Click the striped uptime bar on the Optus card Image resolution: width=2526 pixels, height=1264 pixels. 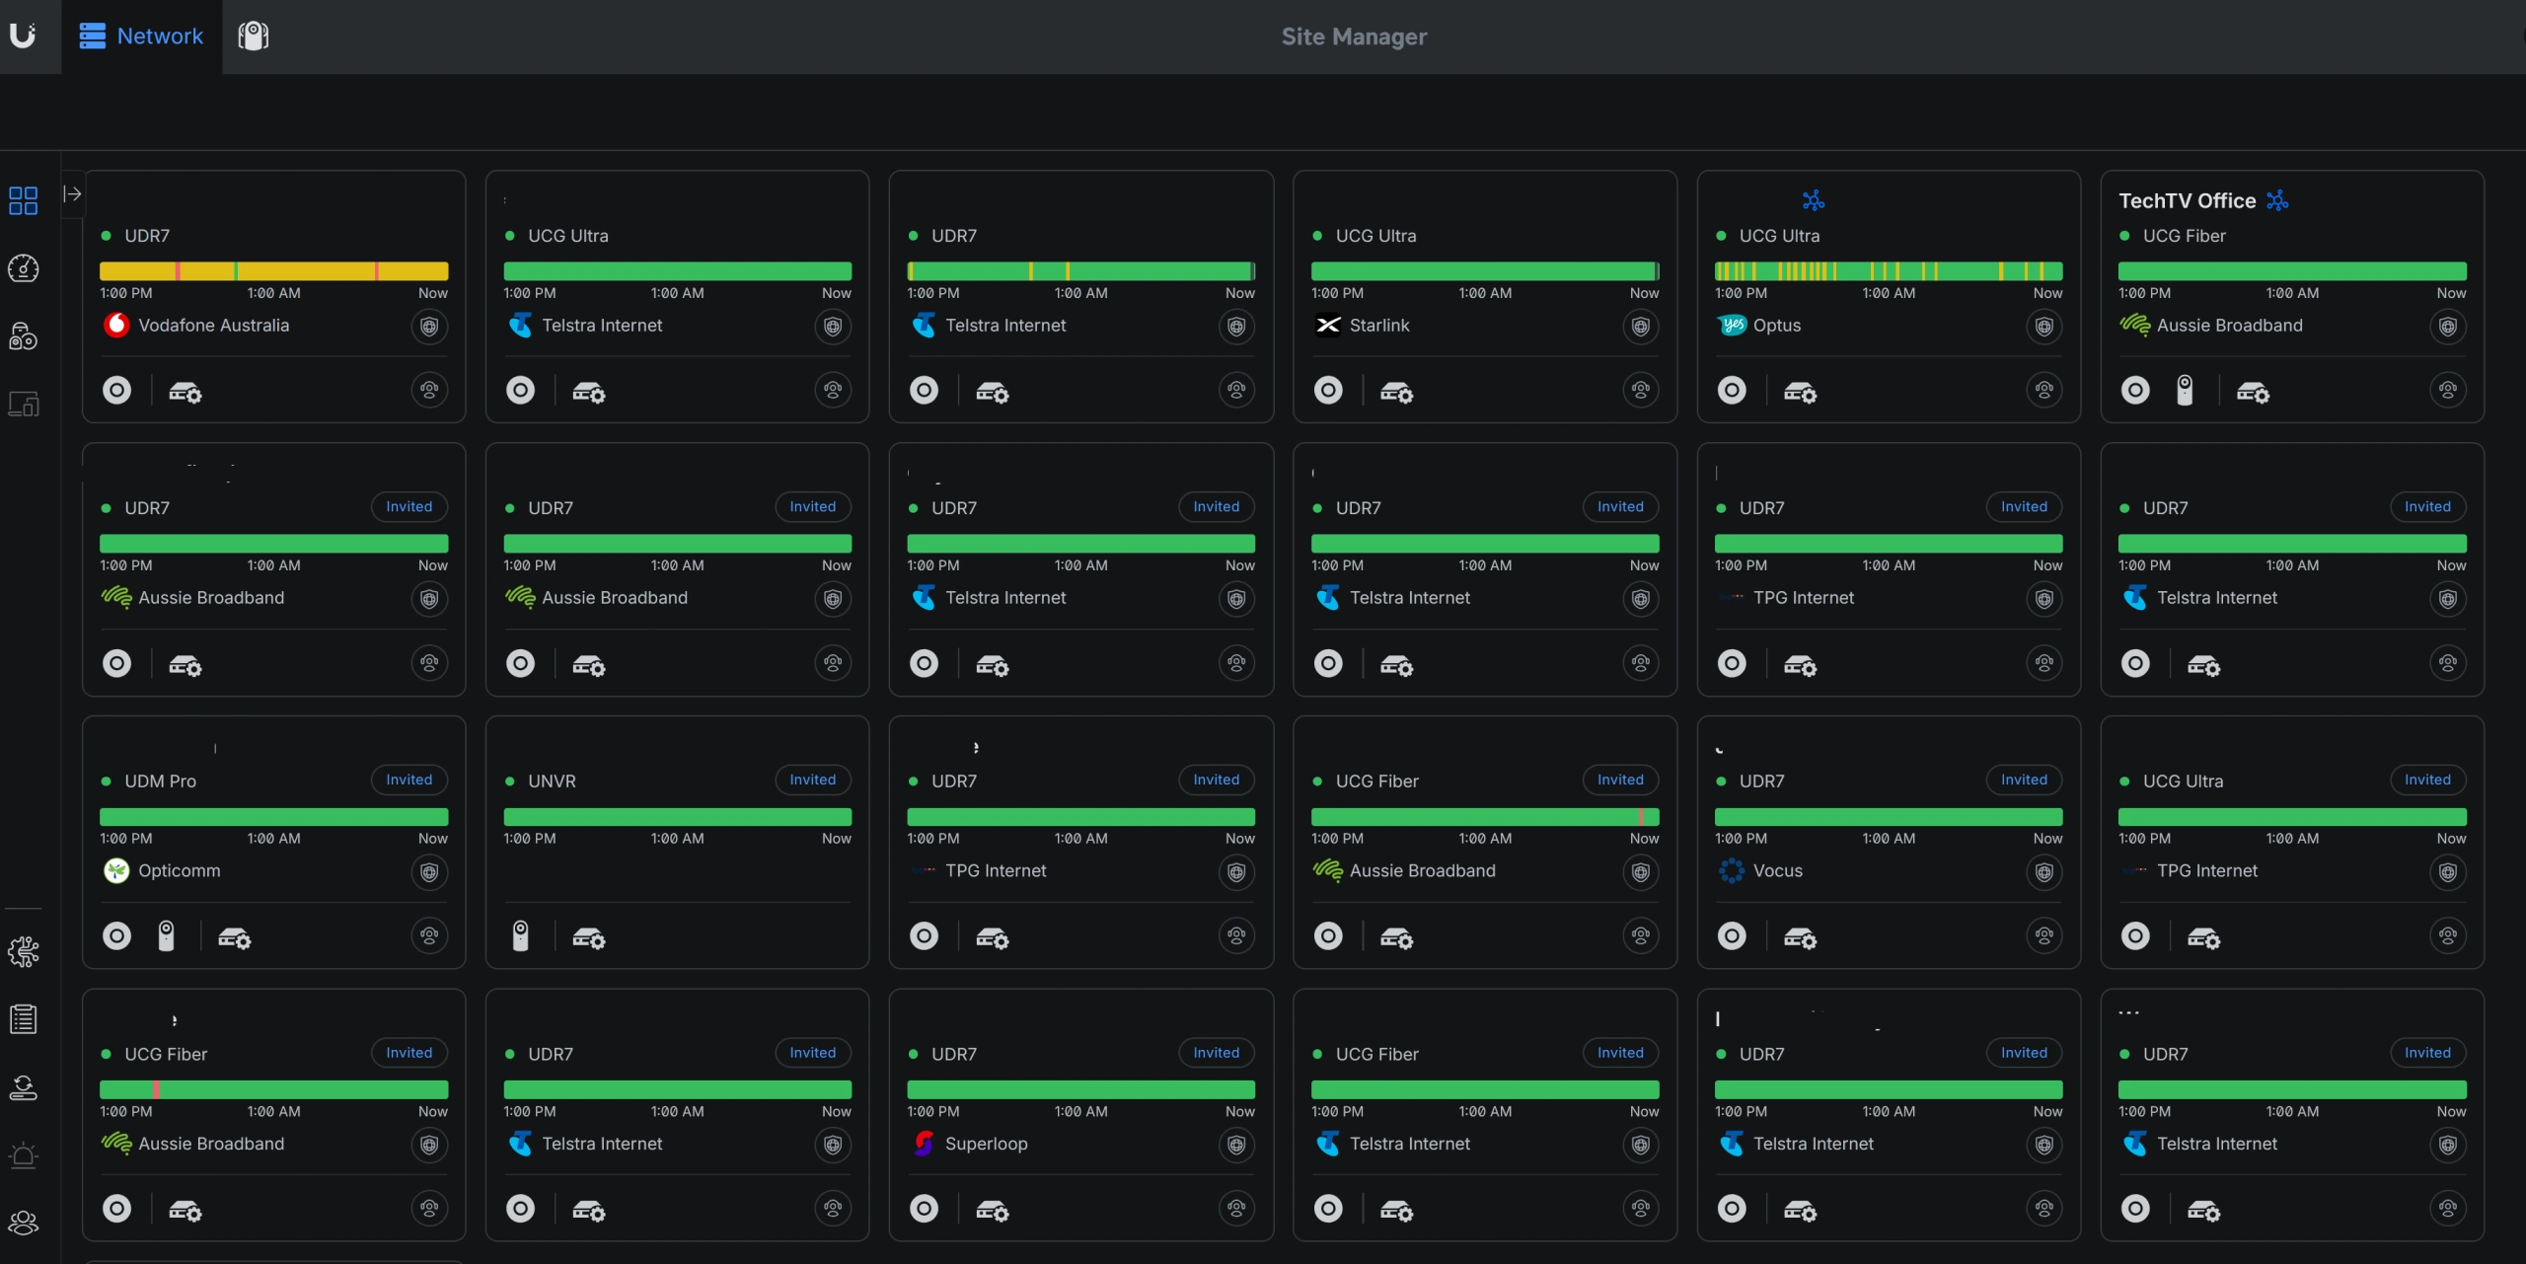1889,271
